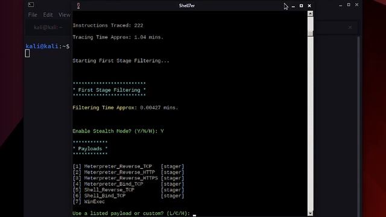Click the Shellter scrollbar down arrow

310,213
